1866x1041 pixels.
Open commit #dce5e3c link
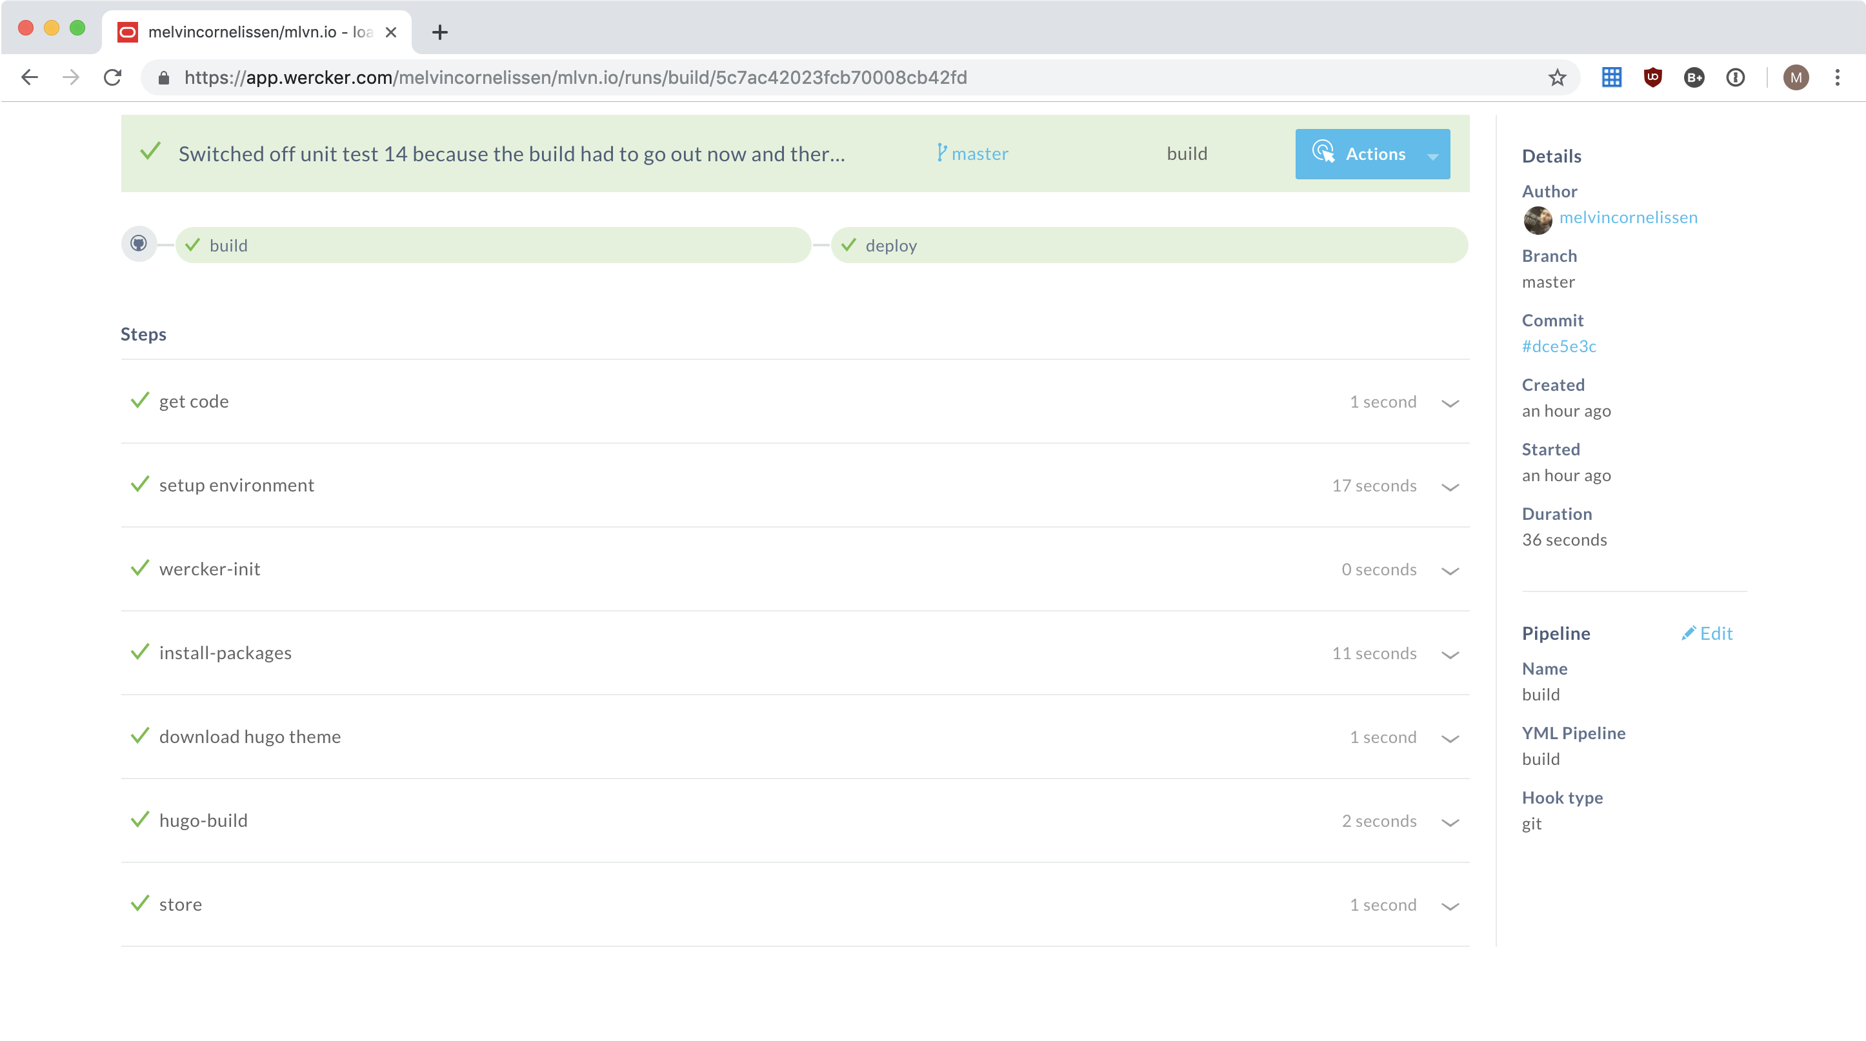(1558, 346)
